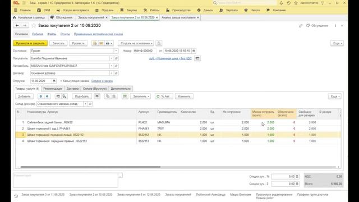Open the Состояние dropdown
Image resolution: width=359 pixels, height=202 pixels.
pos(116,51)
